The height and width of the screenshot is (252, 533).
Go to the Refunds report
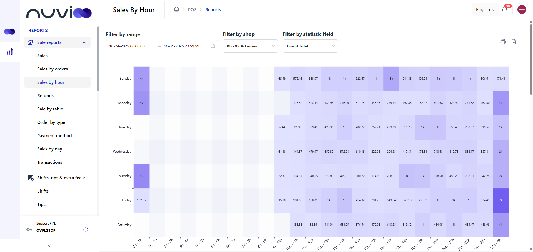(x=45, y=95)
